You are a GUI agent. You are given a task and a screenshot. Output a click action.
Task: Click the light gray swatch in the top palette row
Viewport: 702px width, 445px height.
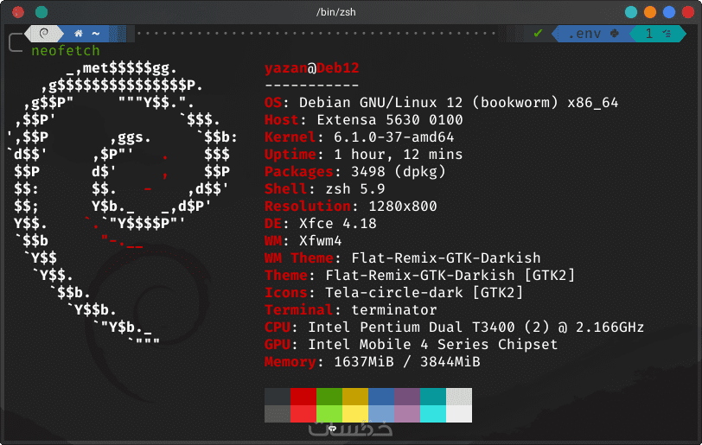pyautogui.click(x=459, y=397)
